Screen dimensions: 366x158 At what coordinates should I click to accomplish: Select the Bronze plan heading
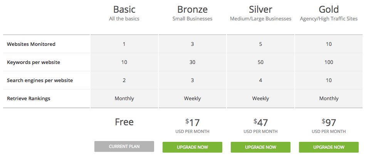192,9
